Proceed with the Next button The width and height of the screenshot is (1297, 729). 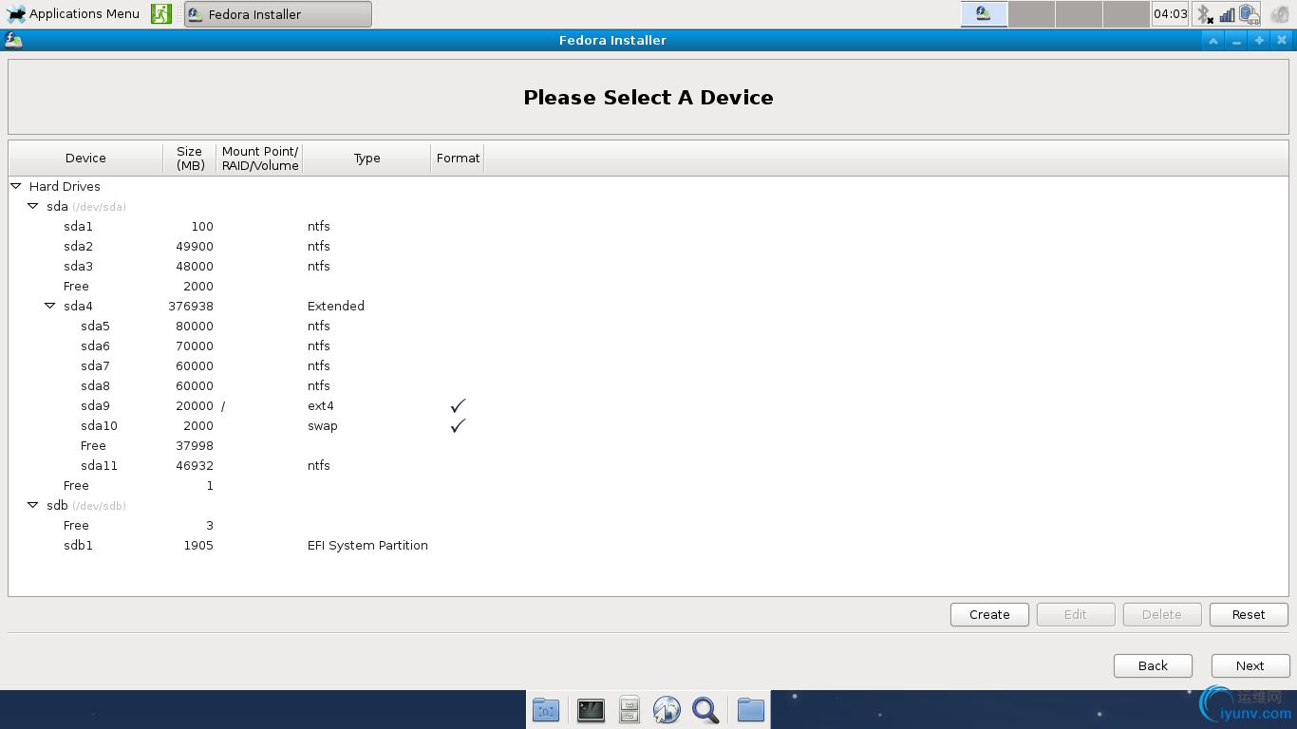(x=1250, y=665)
